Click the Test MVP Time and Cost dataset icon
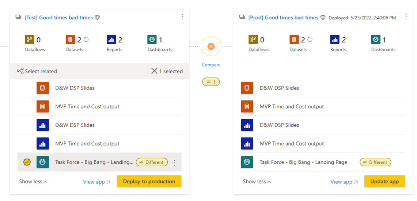417x201 pixels. [43, 106]
